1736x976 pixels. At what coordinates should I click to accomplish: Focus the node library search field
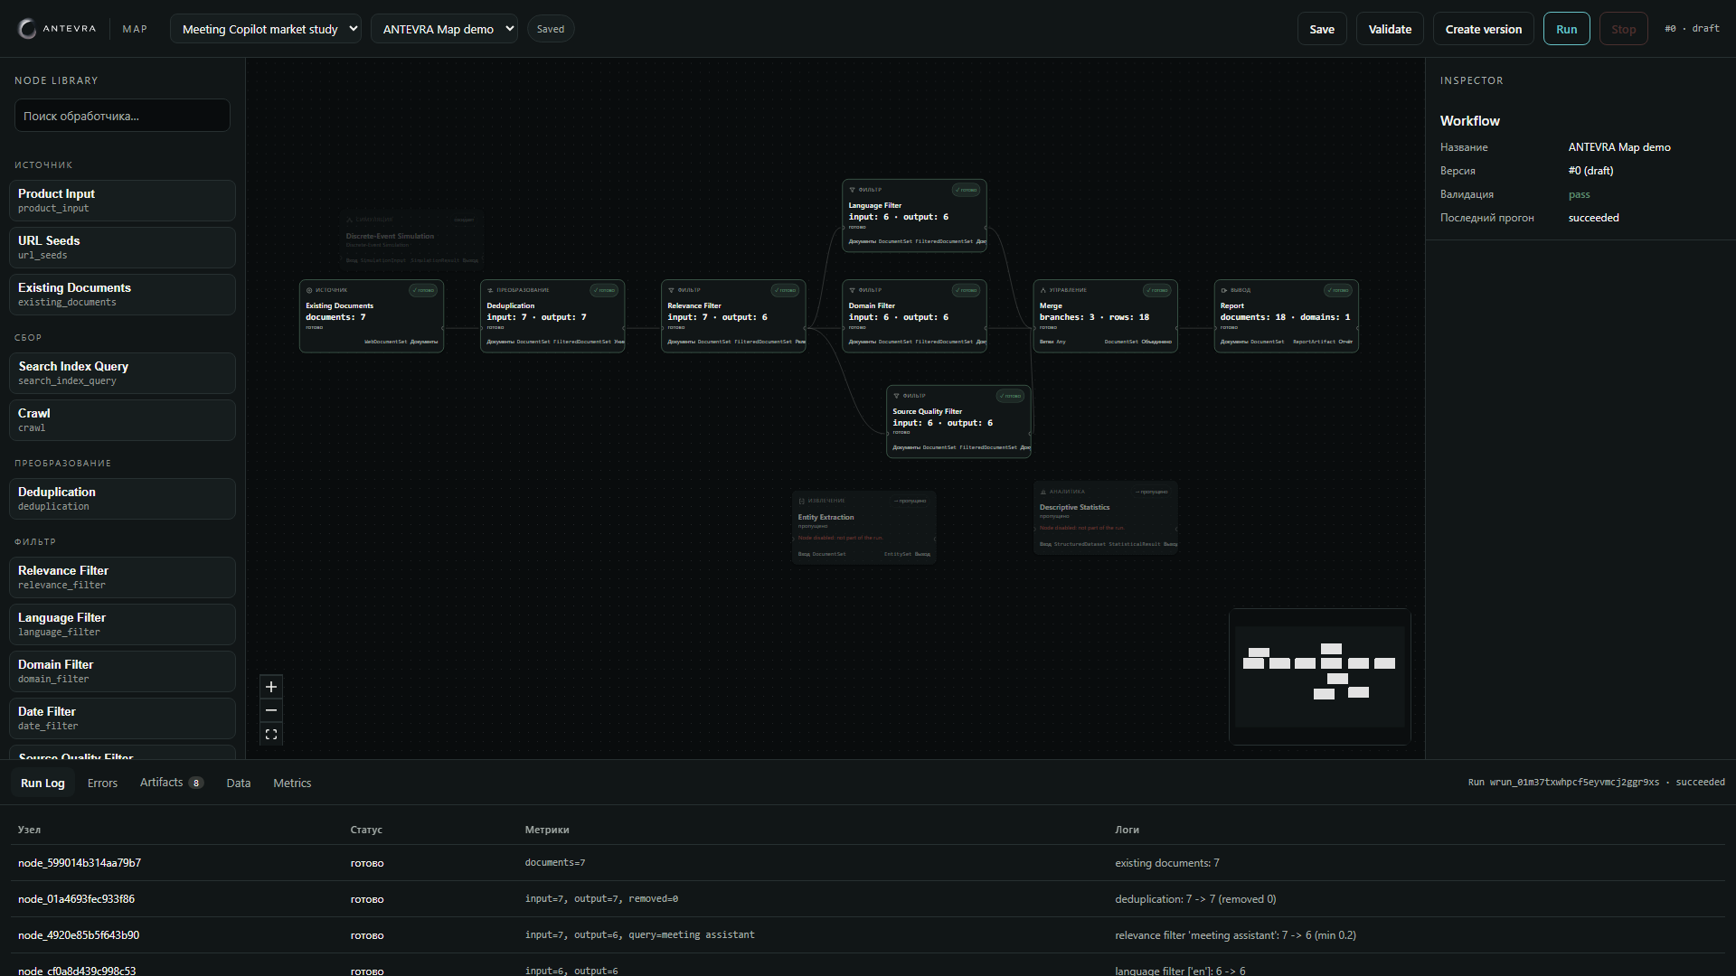click(122, 116)
